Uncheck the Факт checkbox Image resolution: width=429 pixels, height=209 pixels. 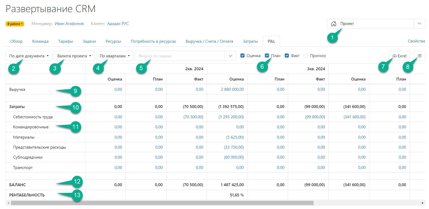coord(287,56)
